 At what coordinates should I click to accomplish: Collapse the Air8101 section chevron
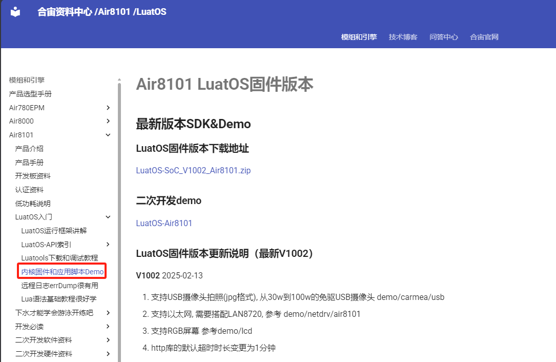click(x=108, y=135)
